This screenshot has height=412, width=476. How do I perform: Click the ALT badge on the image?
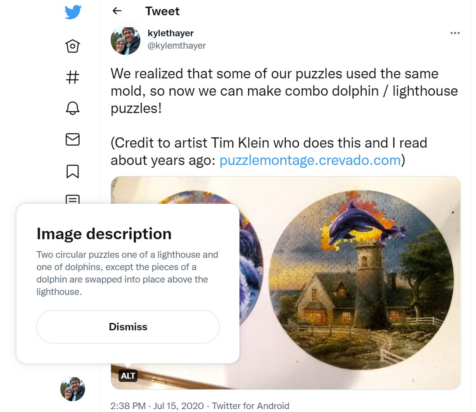pos(128,376)
